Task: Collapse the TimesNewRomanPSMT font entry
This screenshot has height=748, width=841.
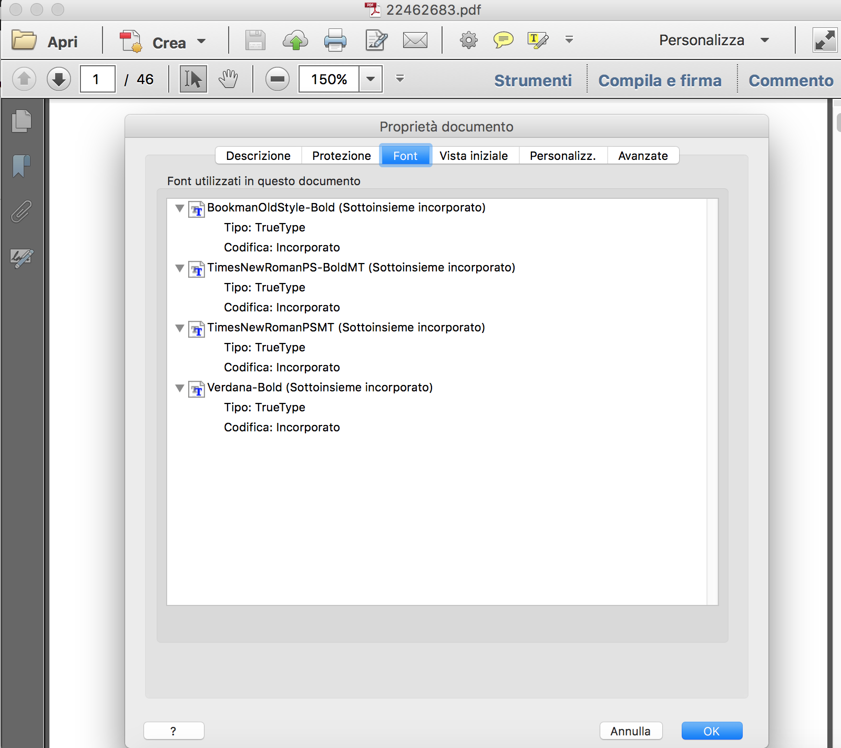Action: pyautogui.click(x=180, y=328)
